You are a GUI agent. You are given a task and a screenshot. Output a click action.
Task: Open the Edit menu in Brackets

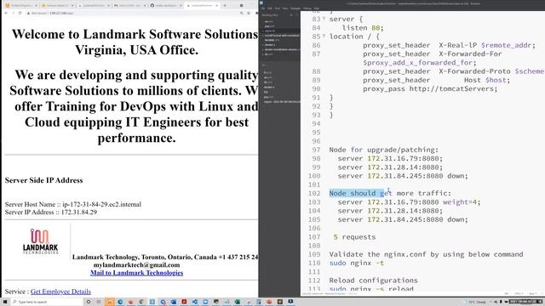[270, 8]
